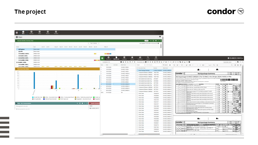Open help on the Records Monthly Summary bar
258x145 pixels.
pos(156,40)
